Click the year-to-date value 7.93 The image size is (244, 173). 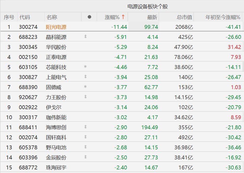coord(236,57)
